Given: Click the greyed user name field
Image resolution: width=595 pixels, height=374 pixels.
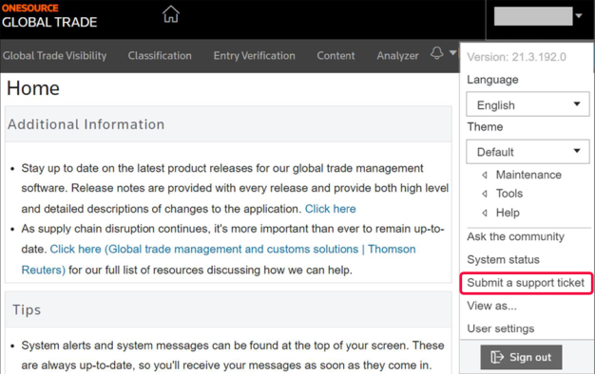Looking at the screenshot, I should 533,16.
